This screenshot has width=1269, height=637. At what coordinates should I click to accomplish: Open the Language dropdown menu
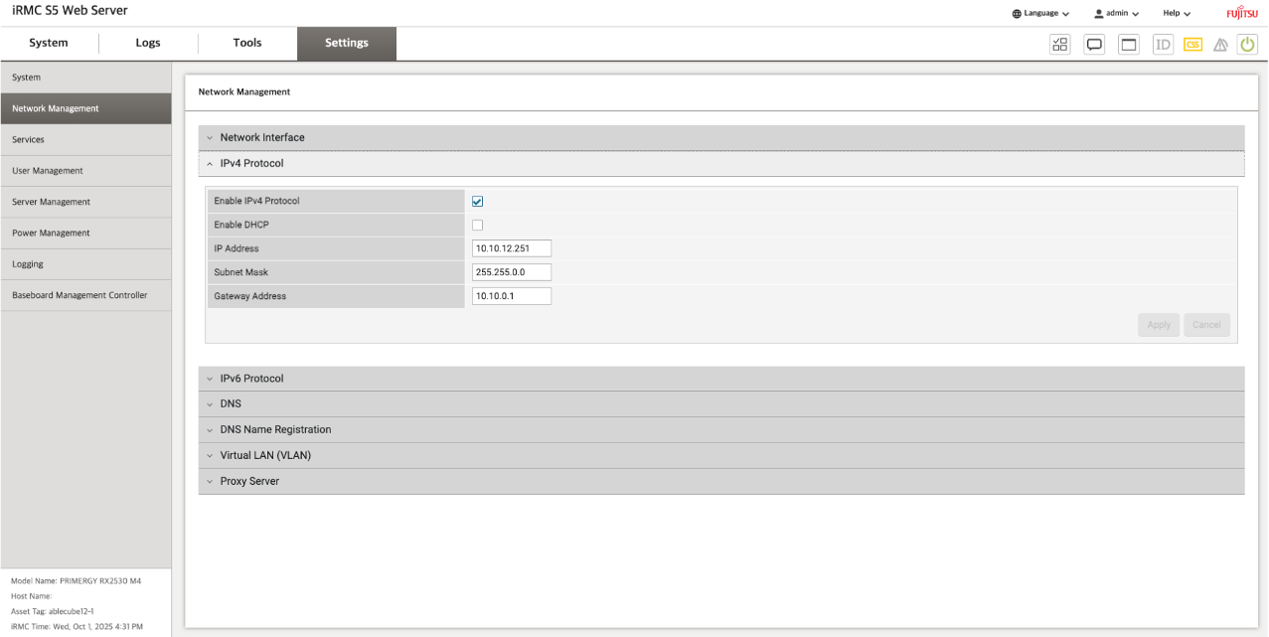coord(1040,14)
